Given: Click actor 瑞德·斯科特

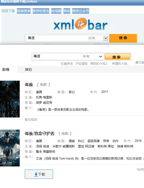Looking at the screenshot, I should point(125,146).
